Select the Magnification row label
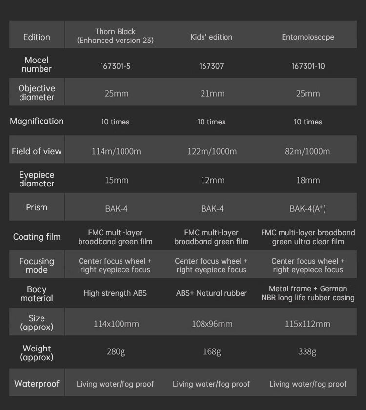Screen dimensions: 366x410 [37, 121]
